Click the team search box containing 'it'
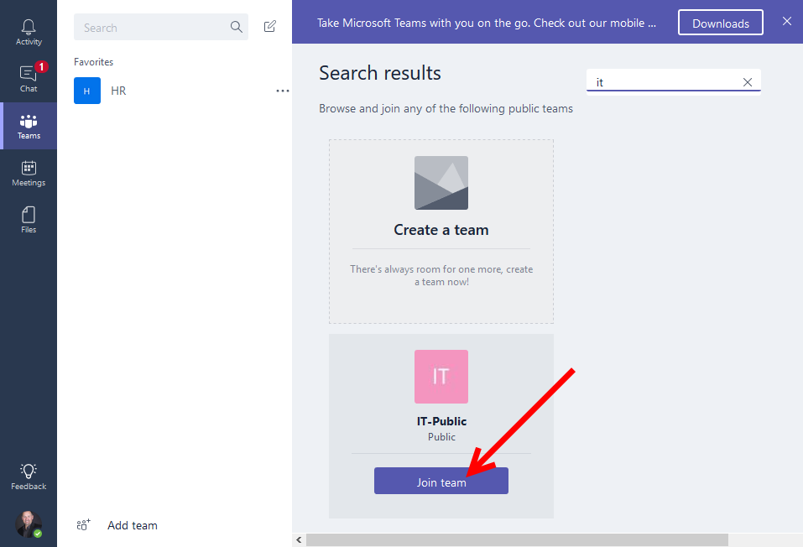 click(x=663, y=82)
